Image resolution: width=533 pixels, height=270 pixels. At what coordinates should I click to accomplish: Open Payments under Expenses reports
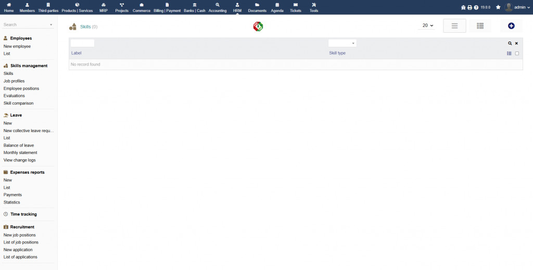[x=12, y=195]
